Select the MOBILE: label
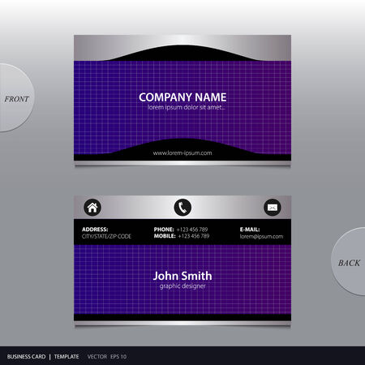The image size is (365, 365). [165, 236]
